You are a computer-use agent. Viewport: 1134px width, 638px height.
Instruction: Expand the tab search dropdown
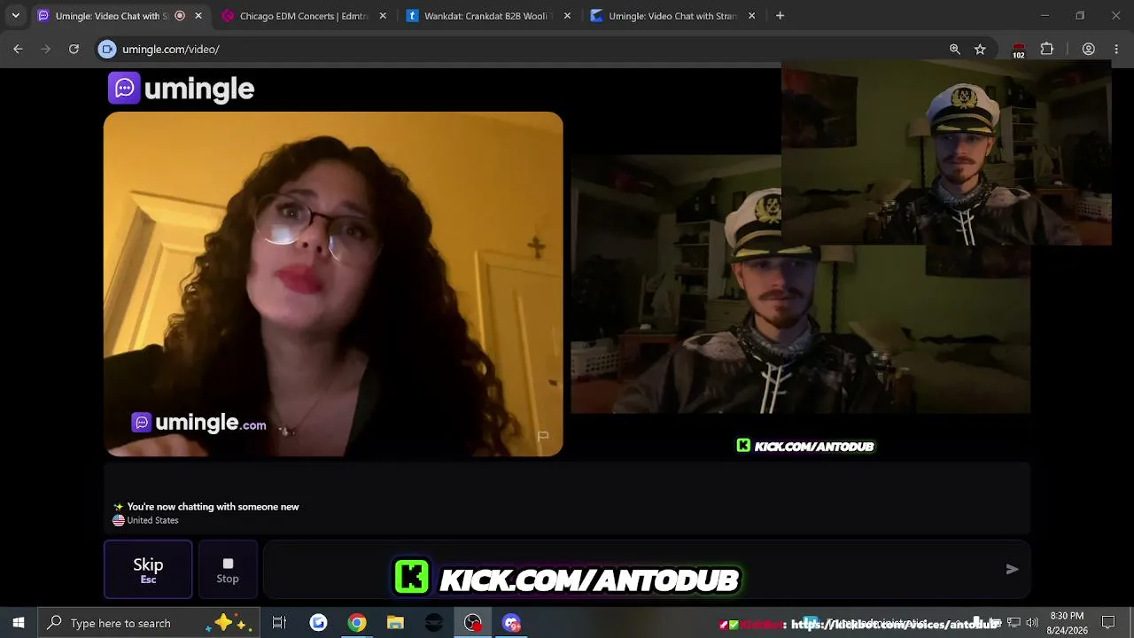pos(15,15)
